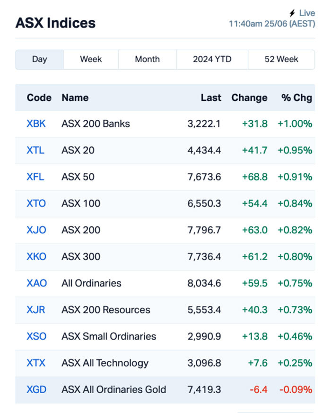Click the Name column header
The image size is (331, 413).
pos(75,98)
